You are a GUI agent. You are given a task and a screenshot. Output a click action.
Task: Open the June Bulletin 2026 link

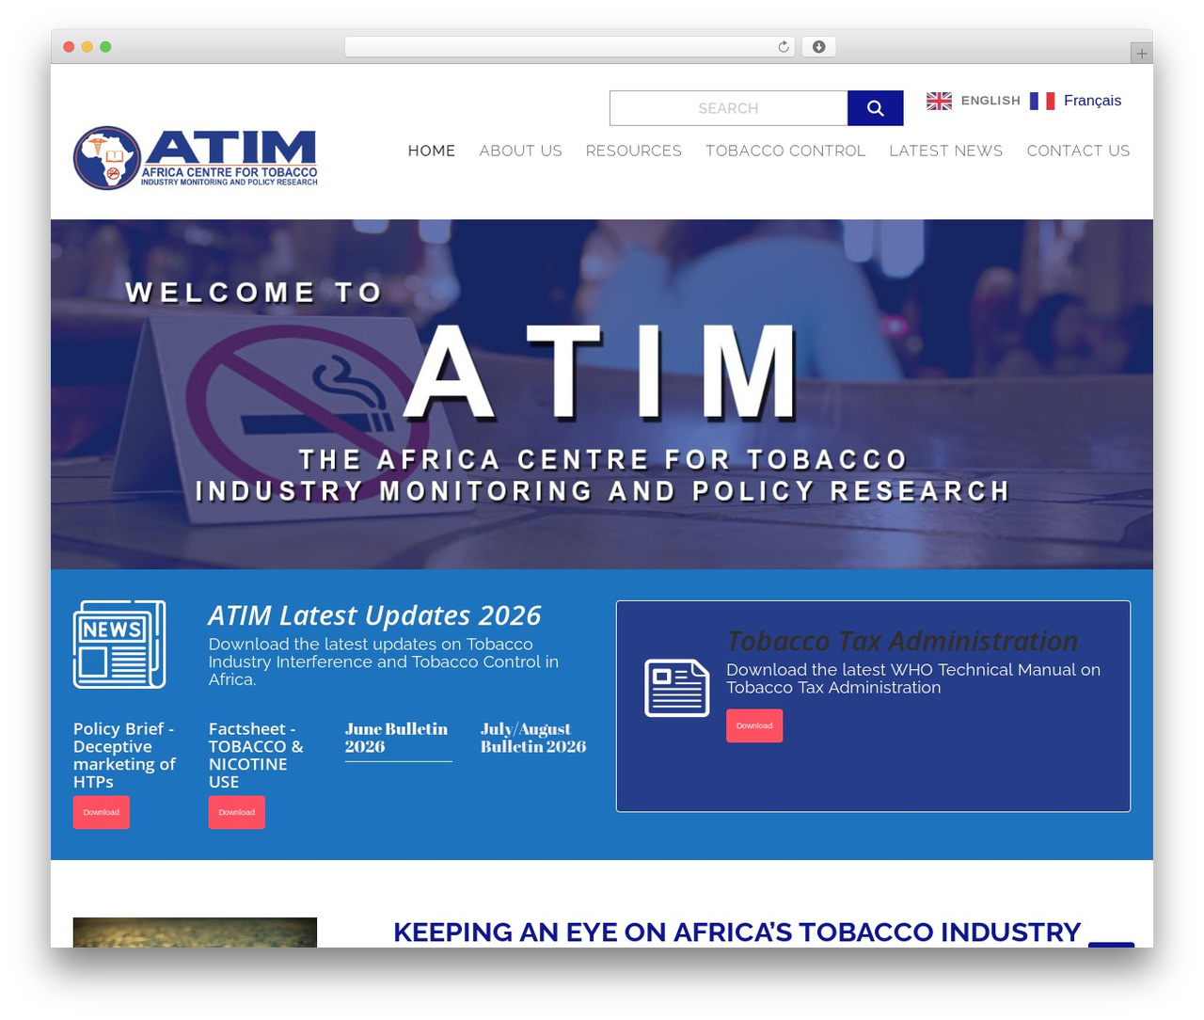(396, 738)
